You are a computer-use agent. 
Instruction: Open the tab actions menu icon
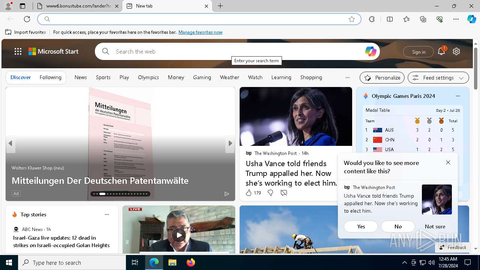(22, 6)
